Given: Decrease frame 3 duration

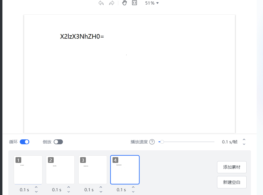Looking at the screenshot, I should pos(101,192).
